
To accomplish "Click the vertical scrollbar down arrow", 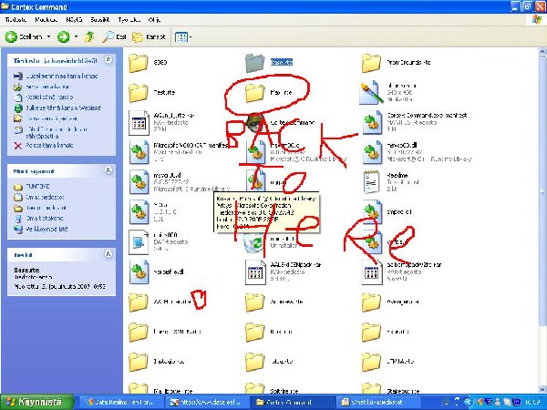I will pyautogui.click(x=542, y=389).
